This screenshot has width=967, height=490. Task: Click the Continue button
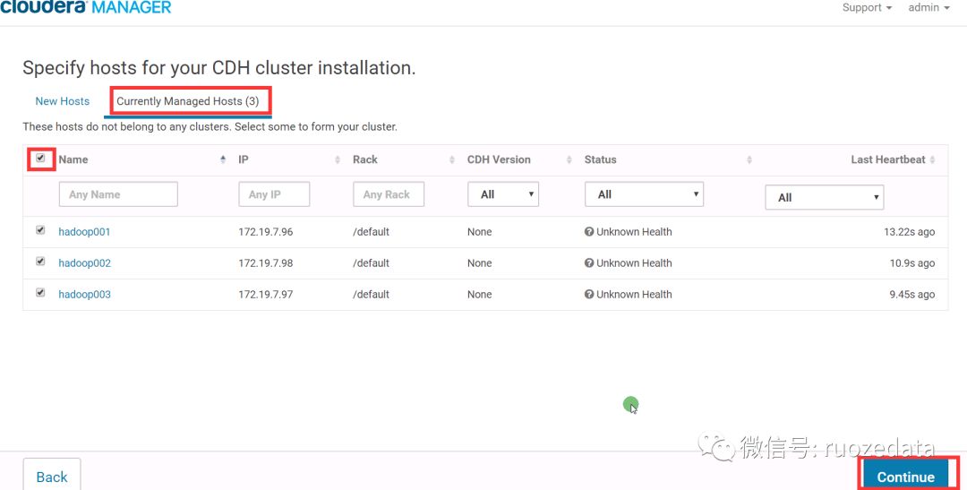pyautogui.click(x=906, y=477)
